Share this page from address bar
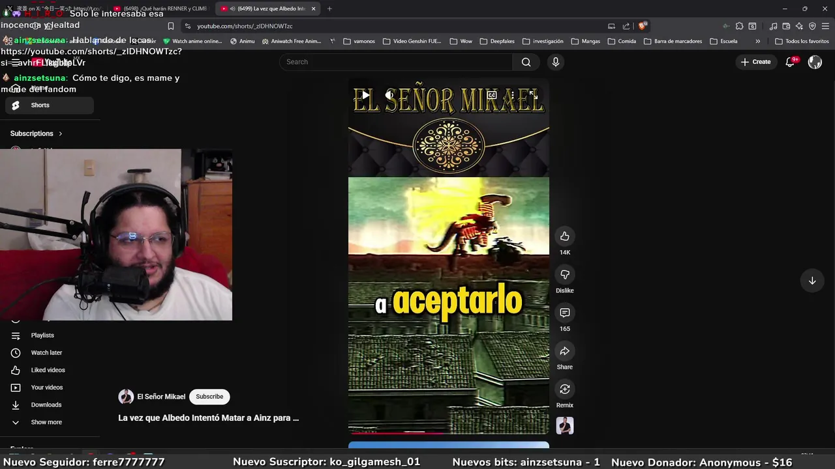 (x=626, y=26)
